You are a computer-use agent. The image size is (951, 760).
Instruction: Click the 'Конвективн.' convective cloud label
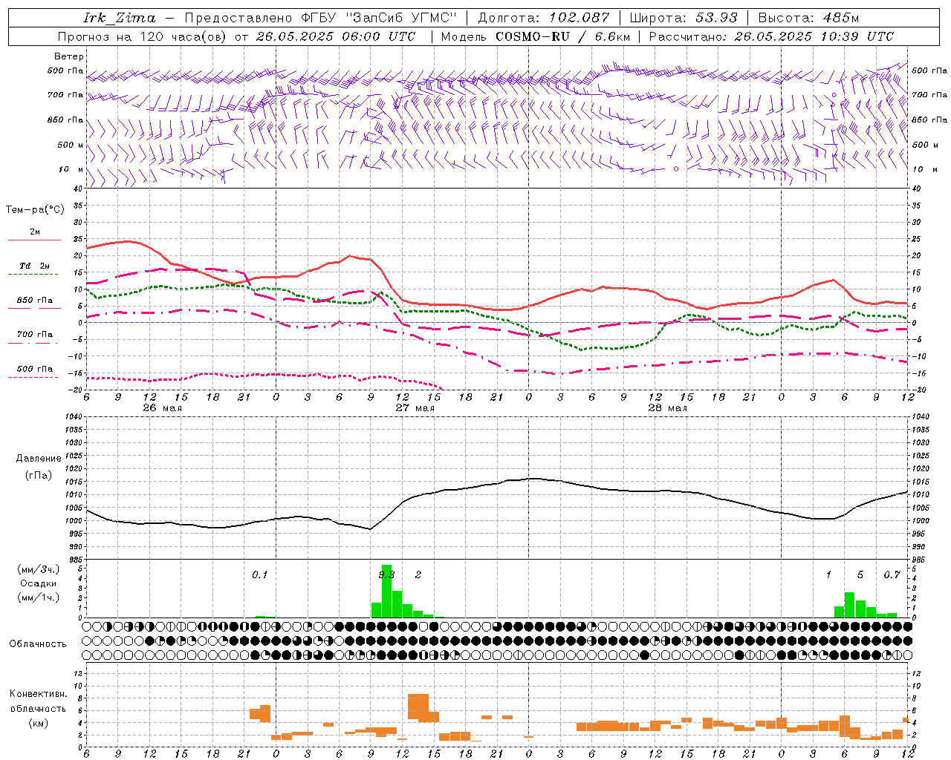click(39, 694)
